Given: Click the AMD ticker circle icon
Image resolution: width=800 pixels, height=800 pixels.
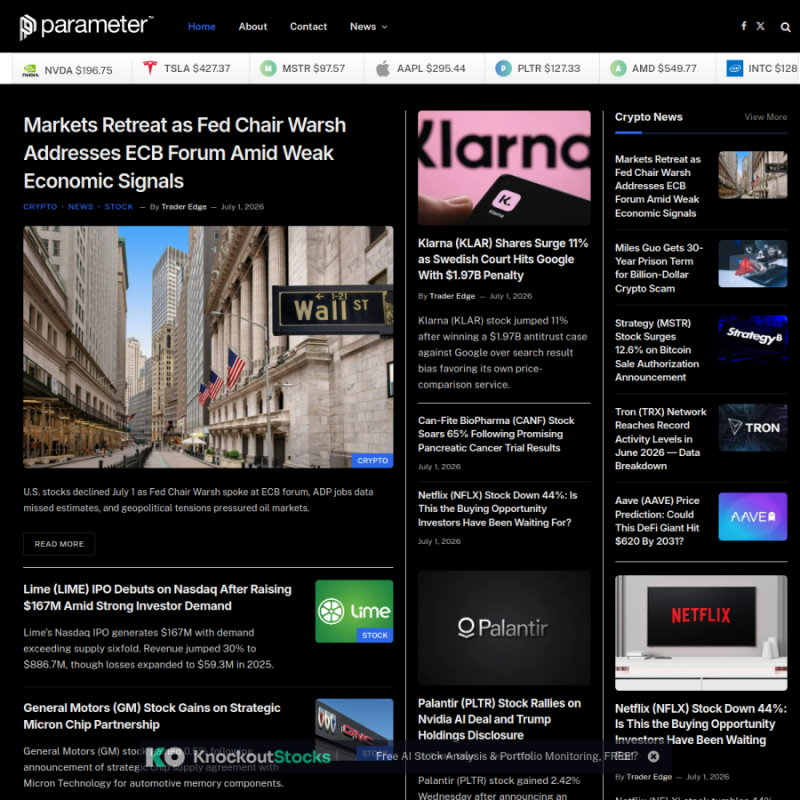Looking at the screenshot, I should coord(619,68).
